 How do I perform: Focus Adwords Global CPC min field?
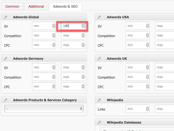coord(44,45)
